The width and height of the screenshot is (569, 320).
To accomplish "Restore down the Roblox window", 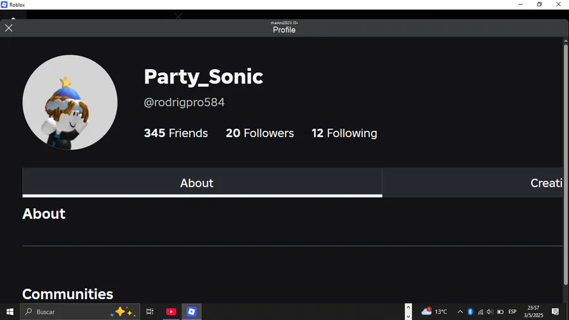I will click(540, 4).
